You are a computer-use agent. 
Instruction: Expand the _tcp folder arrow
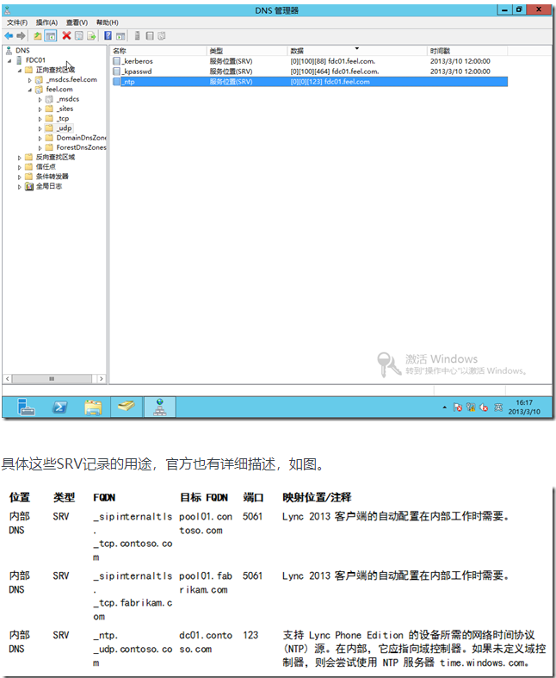coord(40,119)
